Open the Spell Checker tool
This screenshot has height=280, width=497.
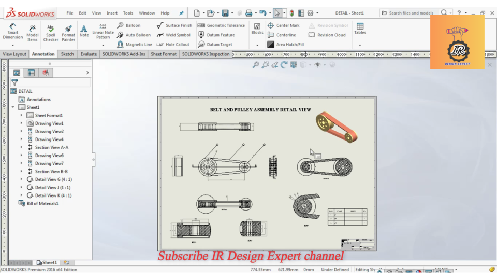coord(51,33)
